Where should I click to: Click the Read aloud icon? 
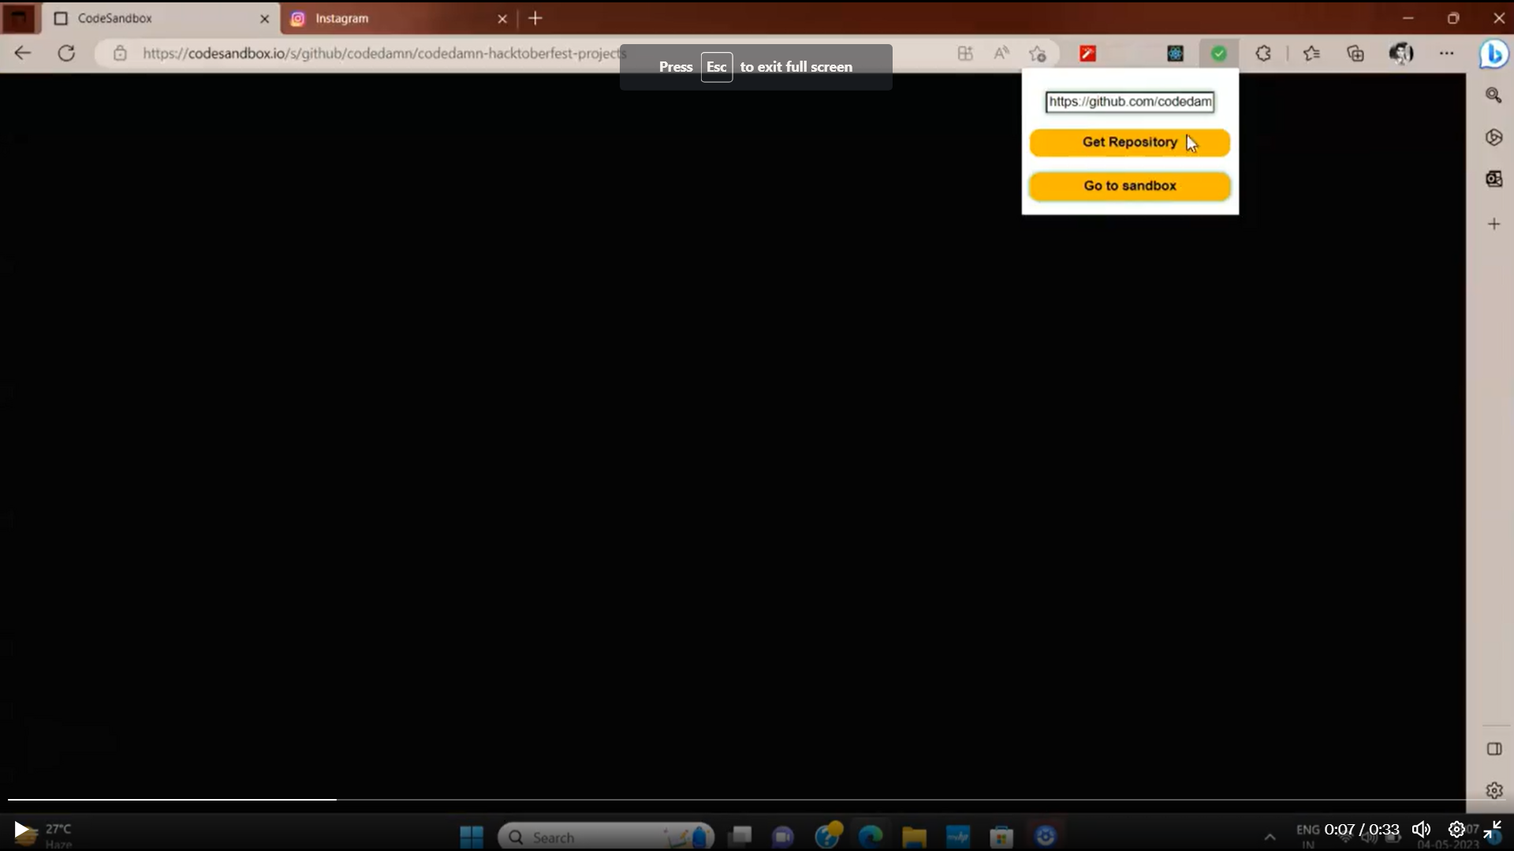pyautogui.click(x=1001, y=54)
